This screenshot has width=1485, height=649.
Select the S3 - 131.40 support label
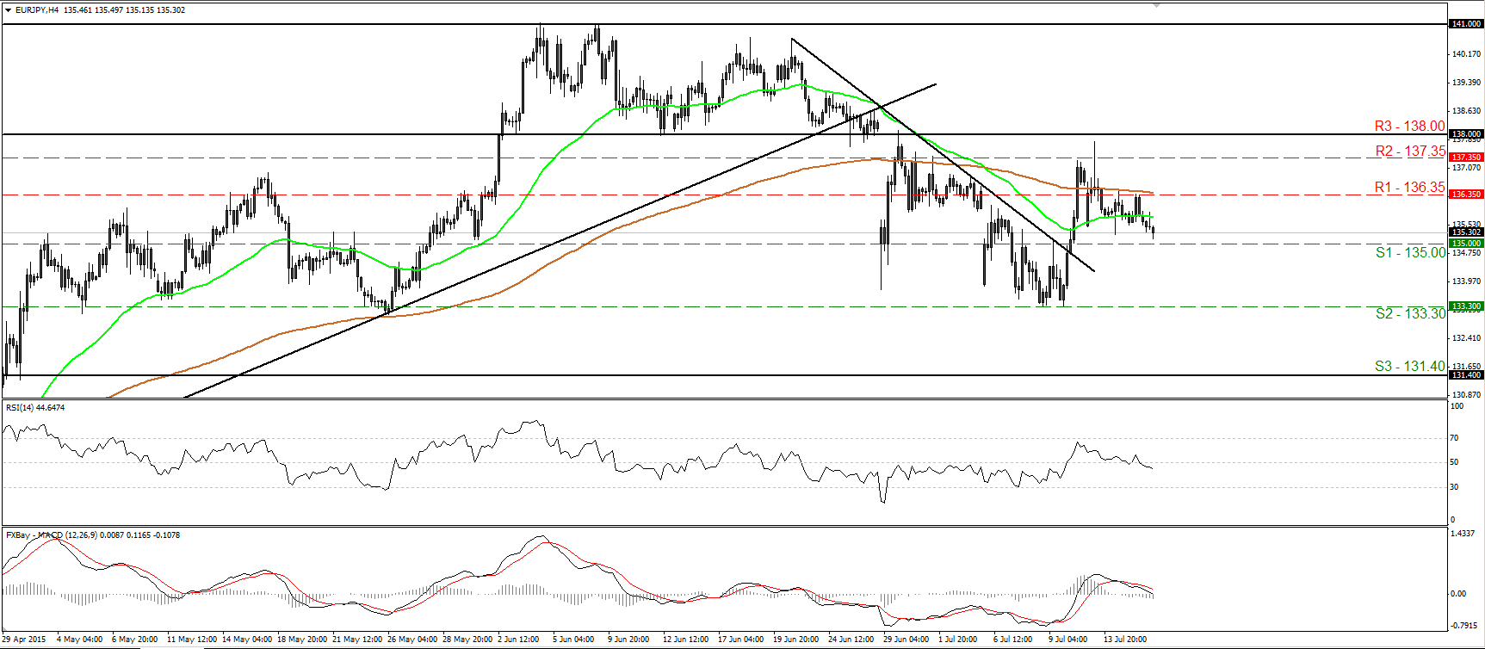[1410, 366]
